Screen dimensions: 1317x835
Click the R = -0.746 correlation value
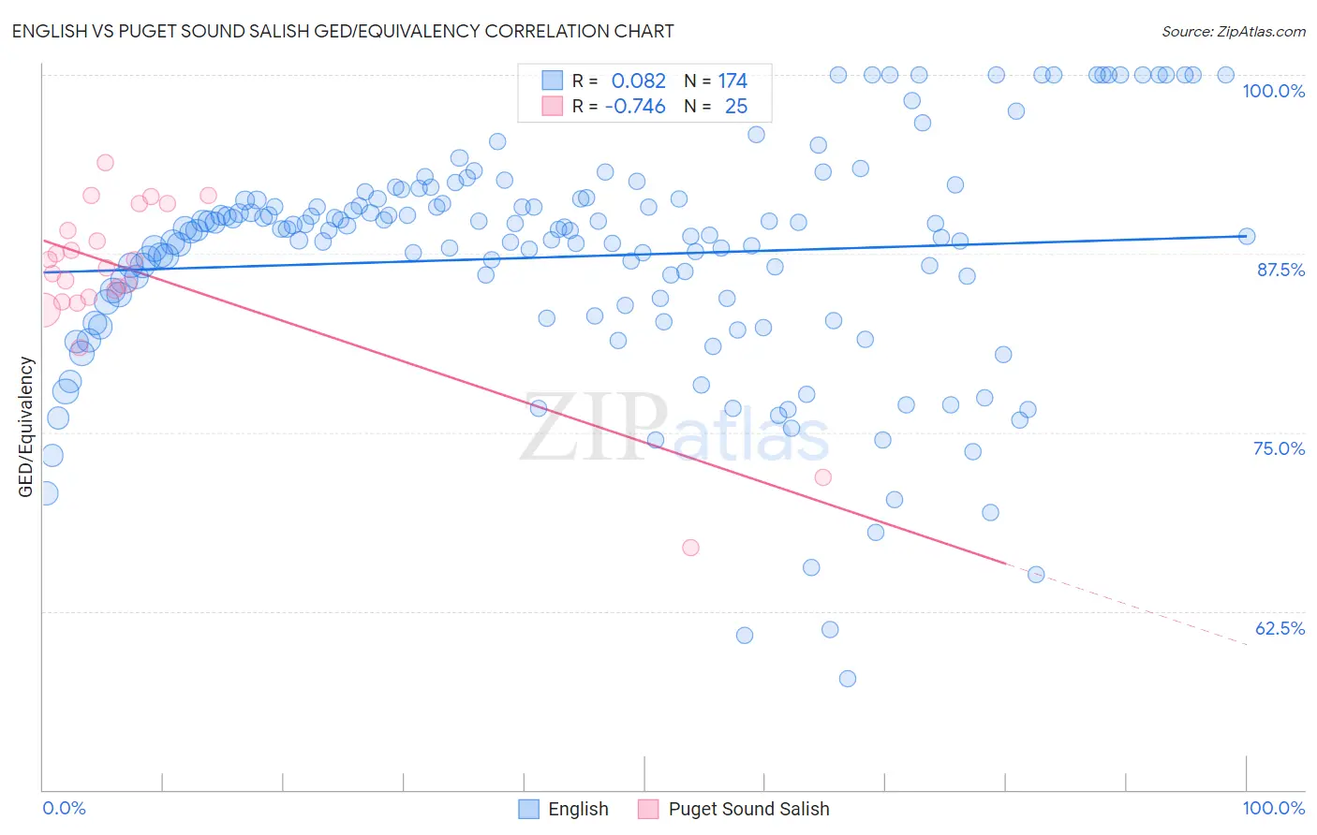(619, 106)
